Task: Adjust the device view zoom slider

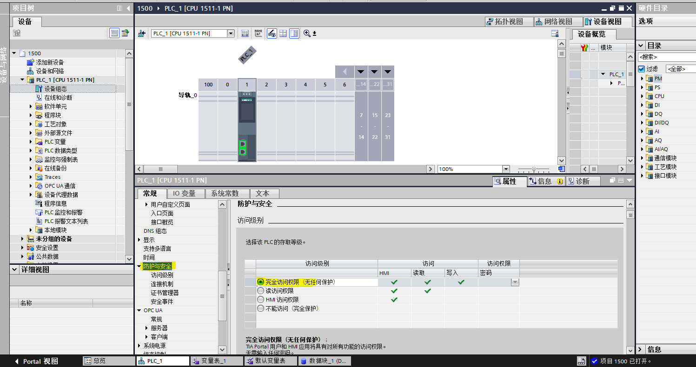Action: [534, 169]
